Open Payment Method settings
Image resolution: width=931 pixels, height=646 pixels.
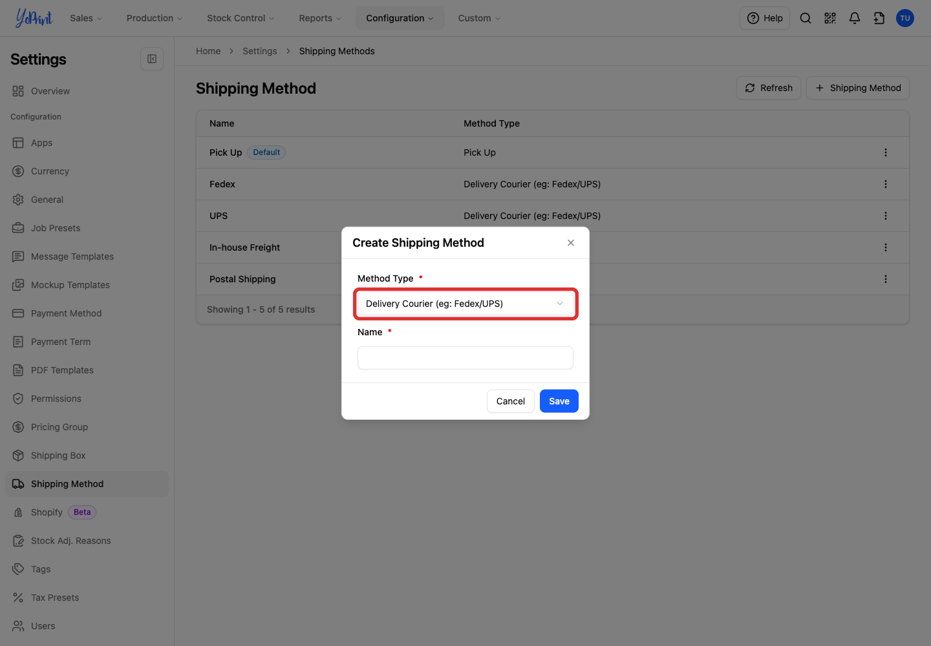tap(87, 313)
